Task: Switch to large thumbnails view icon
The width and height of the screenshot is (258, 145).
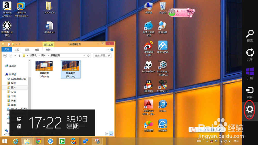Action: tap(111, 134)
